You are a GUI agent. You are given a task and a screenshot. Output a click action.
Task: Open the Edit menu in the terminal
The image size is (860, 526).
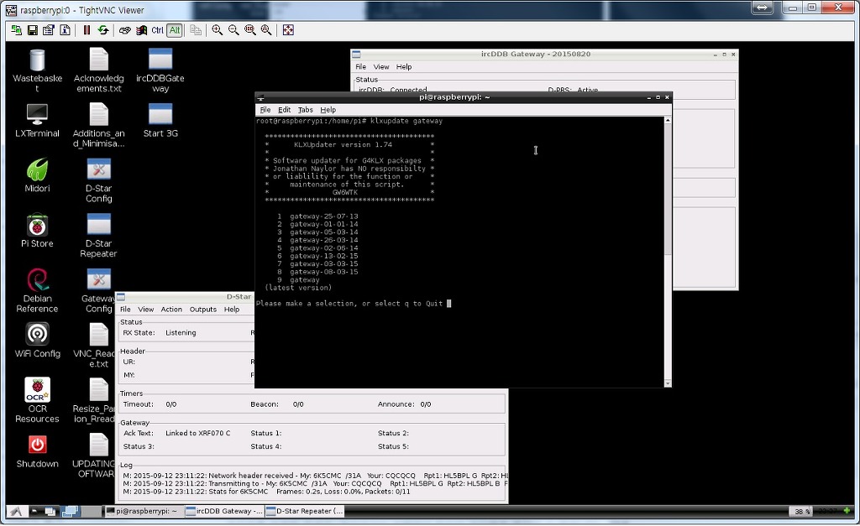pyautogui.click(x=285, y=110)
